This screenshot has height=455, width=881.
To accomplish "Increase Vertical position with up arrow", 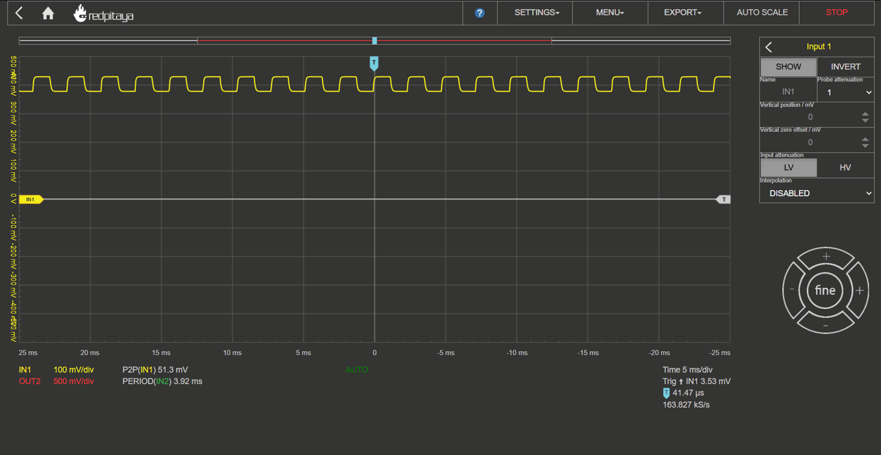I will click(x=866, y=114).
